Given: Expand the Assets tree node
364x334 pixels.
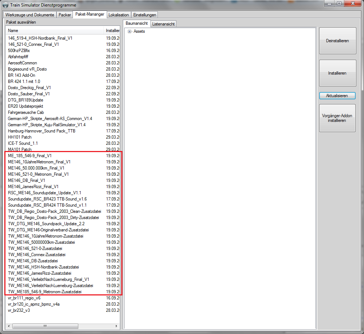Looking at the screenshot, I should click(x=130, y=32).
